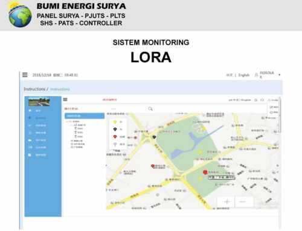Expand the account dropdown arrow at top right
302x231 pixels.
[279, 75]
